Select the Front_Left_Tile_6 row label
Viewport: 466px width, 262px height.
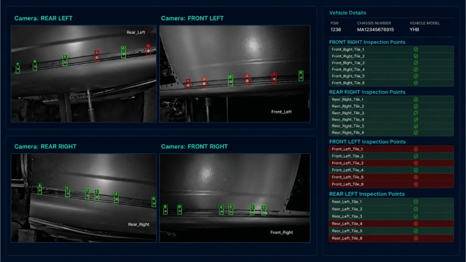(348, 184)
